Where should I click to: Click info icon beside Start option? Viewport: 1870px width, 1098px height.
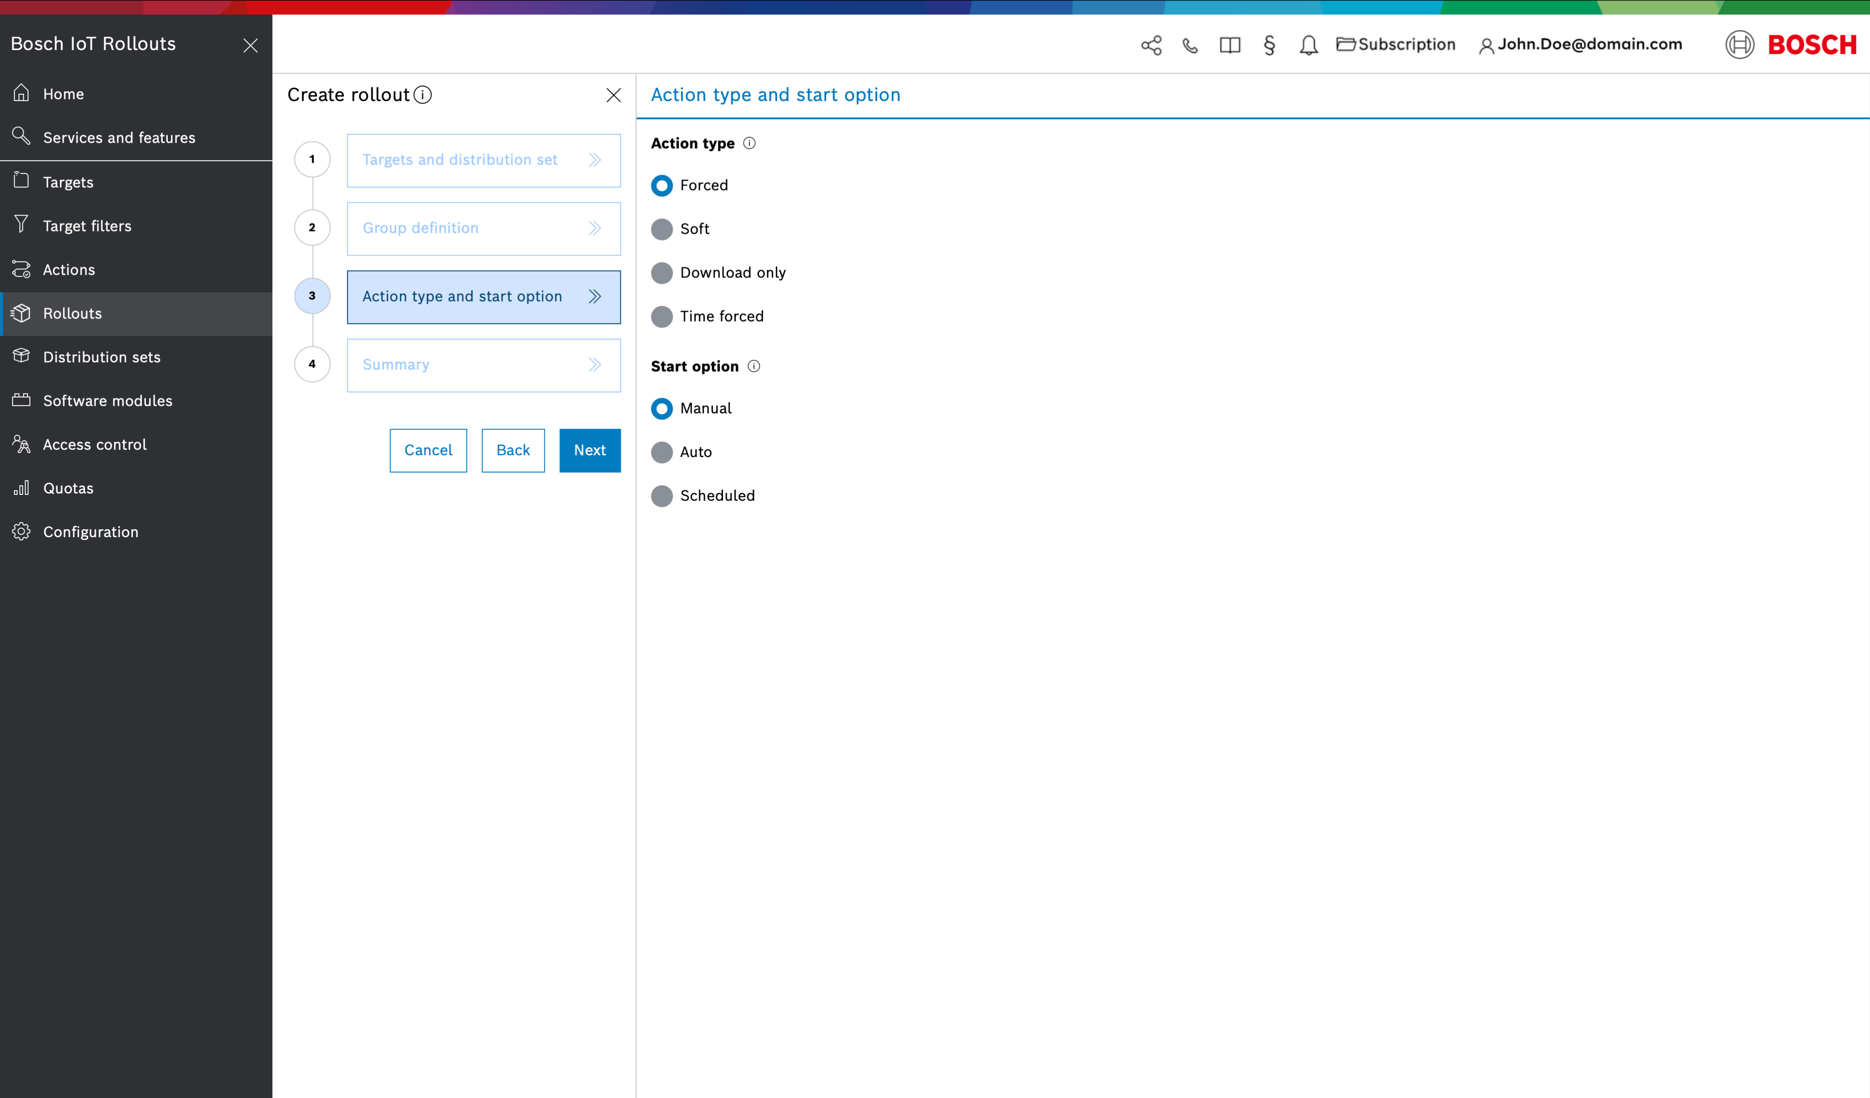click(754, 366)
